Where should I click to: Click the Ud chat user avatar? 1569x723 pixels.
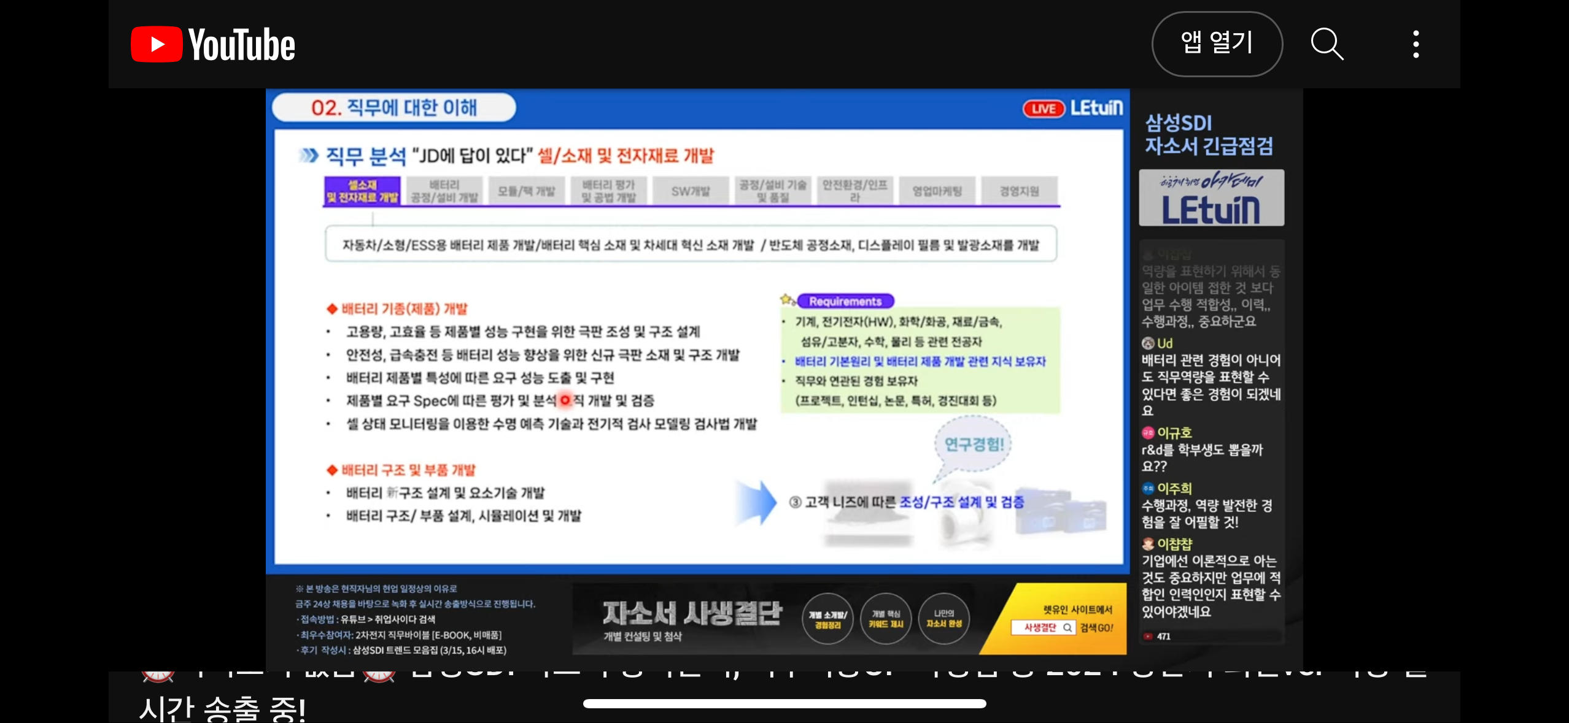1148,343
